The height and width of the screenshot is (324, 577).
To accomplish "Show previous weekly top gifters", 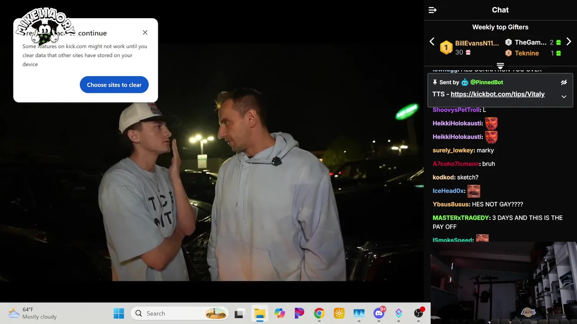I will (x=432, y=42).
